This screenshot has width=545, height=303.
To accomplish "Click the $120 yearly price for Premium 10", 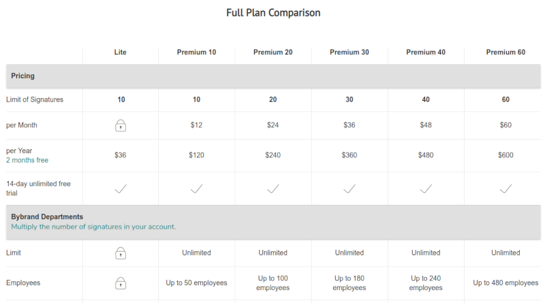I will click(196, 155).
